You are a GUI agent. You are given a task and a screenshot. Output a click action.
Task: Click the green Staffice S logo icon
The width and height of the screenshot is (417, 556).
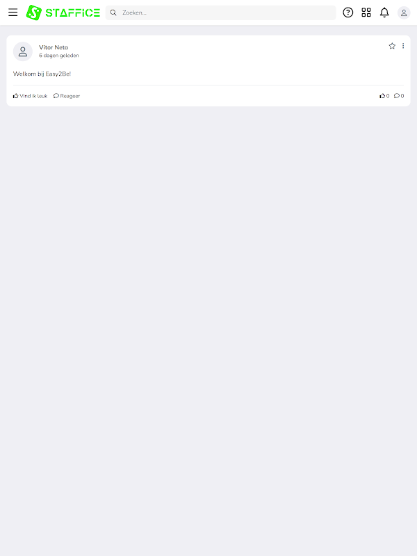click(34, 13)
